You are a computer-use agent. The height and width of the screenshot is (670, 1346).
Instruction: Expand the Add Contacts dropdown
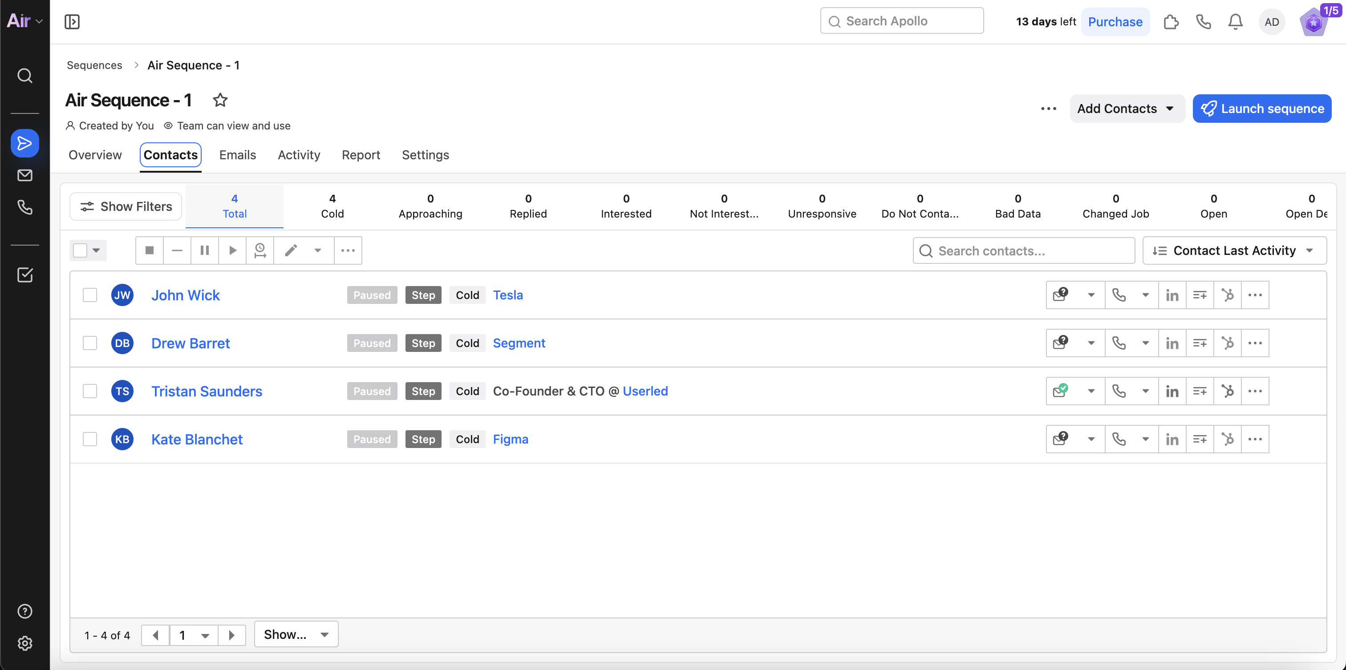pyautogui.click(x=1127, y=109)
